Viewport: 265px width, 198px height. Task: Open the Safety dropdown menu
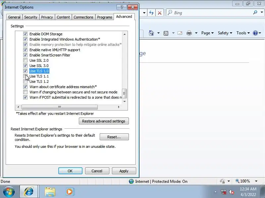225,33
